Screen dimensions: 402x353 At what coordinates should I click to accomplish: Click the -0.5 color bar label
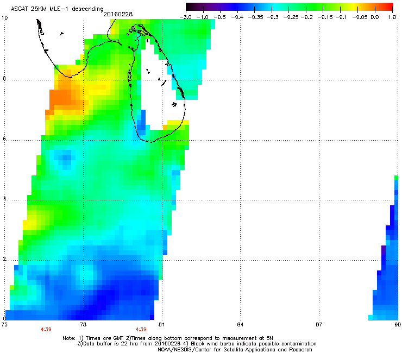click(219, 17)
